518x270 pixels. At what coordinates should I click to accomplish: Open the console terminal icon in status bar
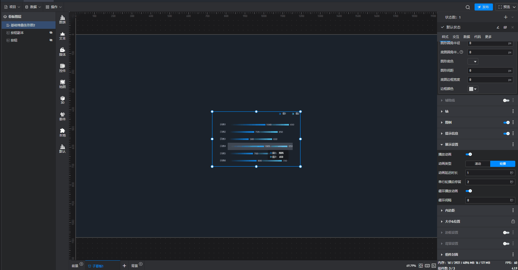click(x=434, y=266)
